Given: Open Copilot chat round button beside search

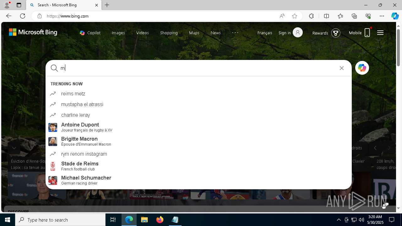Looking at the screenshot, I should (x=362, y=68).
